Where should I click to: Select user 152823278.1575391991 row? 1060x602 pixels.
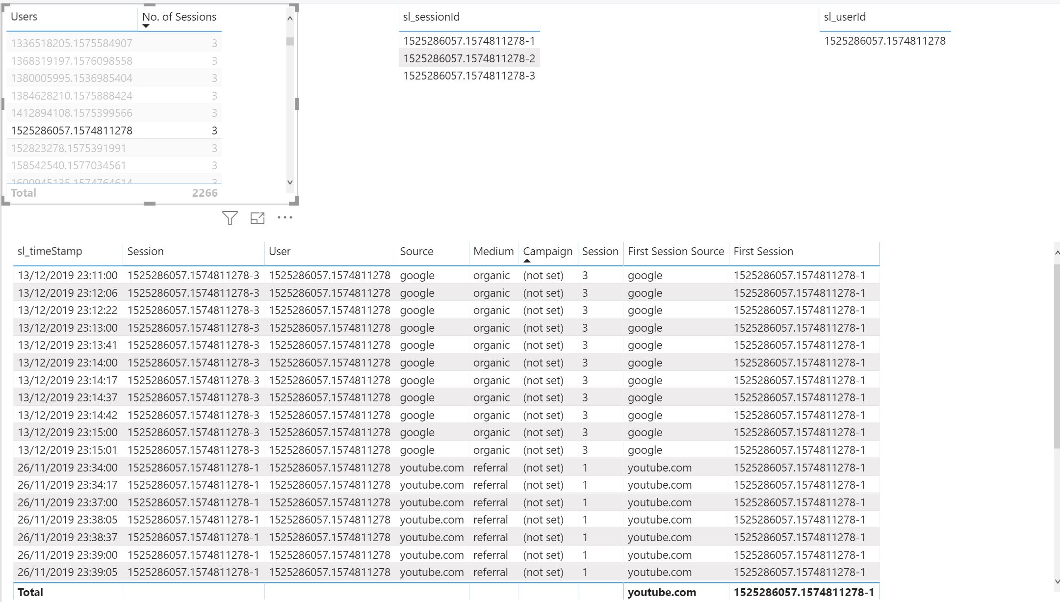click(114, 148)
